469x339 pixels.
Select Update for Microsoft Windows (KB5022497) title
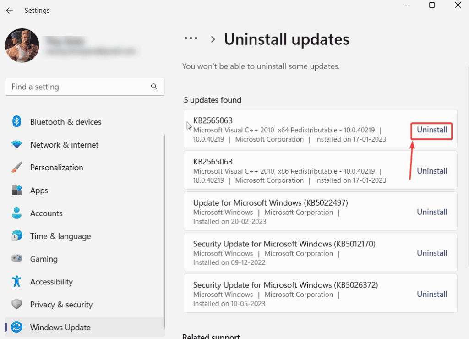coord(271,203)
